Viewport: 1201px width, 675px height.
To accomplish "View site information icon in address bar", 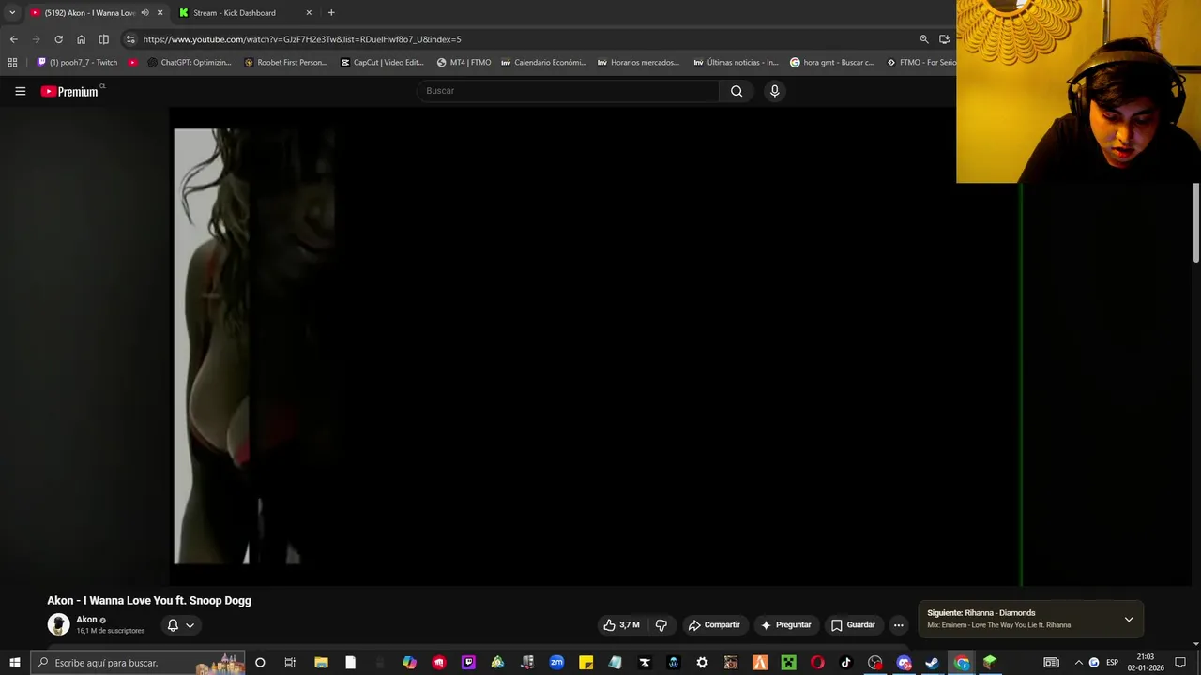I will point(130,39).
